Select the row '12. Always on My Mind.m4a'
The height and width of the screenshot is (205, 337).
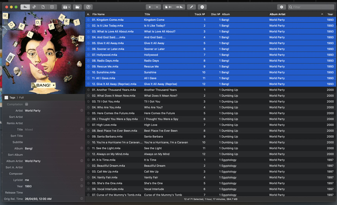pos(211,154)
